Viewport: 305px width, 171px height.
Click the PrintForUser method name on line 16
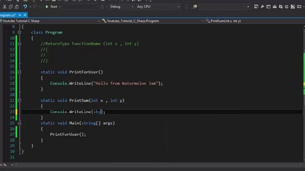pyautogui.click(x=84, y=72)
